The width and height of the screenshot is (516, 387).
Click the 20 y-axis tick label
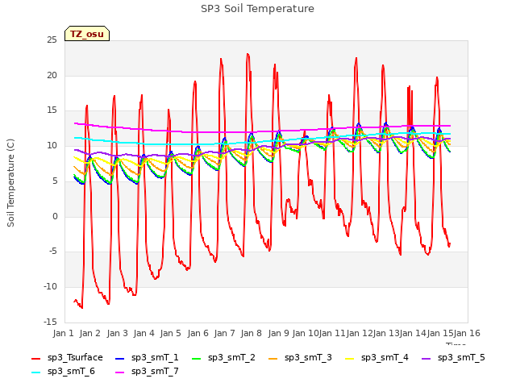click(x=52, y=75)
